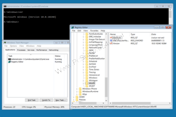This screenshot has width=176, height=117.
Task: Expand the Schedule registry key
Action: pyautogui.click(x=83, y=61)
